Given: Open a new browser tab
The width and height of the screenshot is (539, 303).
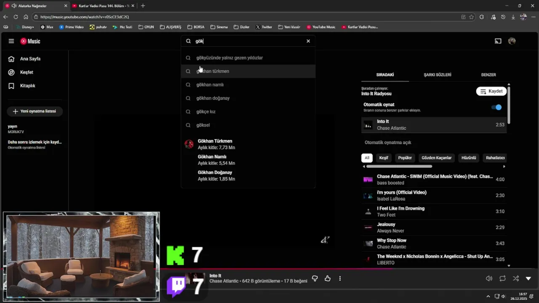Looking at the screenshot, I should coord(143,6).
